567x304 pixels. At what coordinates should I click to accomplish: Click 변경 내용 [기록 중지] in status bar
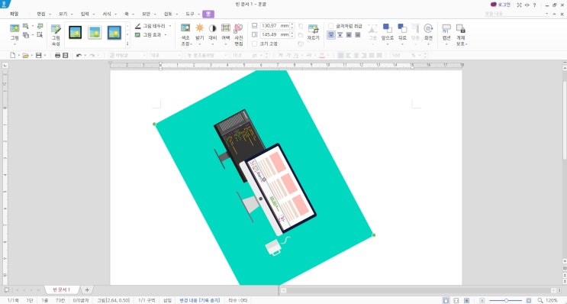pos(199,300)
